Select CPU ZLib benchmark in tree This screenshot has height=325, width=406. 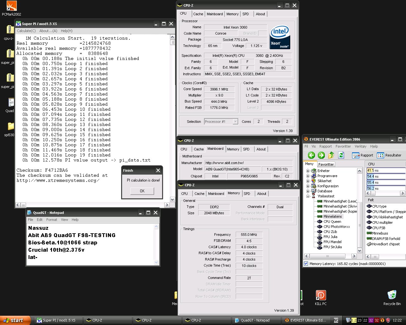pos(327,232)
